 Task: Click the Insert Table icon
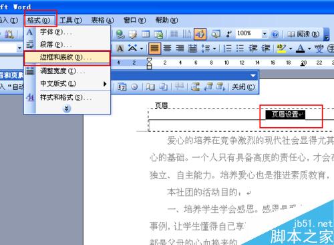pos(146,34)
